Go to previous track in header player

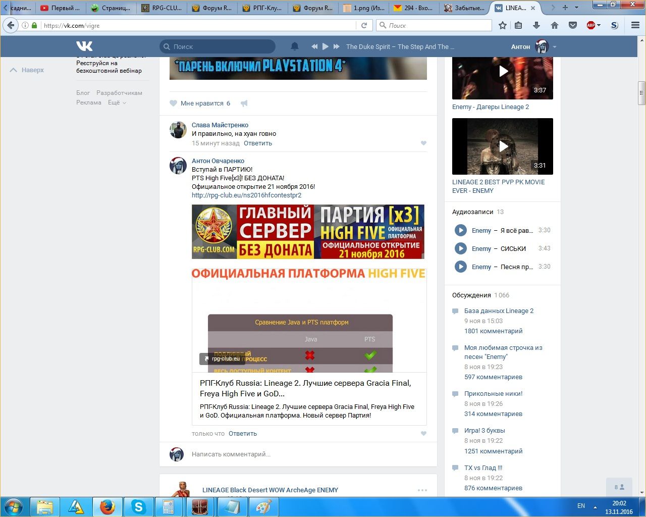(314, 46)
